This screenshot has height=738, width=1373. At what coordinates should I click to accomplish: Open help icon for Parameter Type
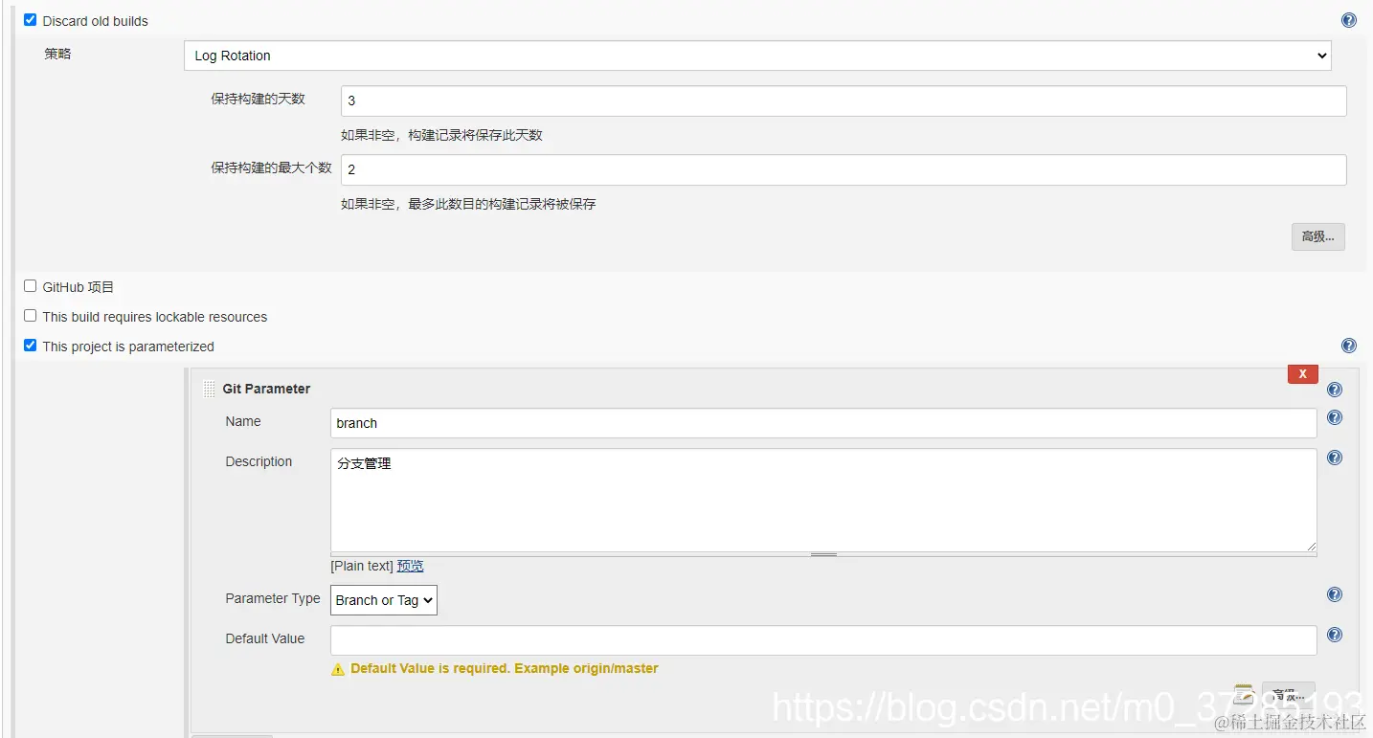click(1335, 594)
